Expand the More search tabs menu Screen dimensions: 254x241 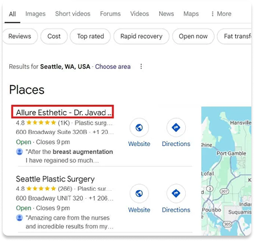click(x=221, y=14)
